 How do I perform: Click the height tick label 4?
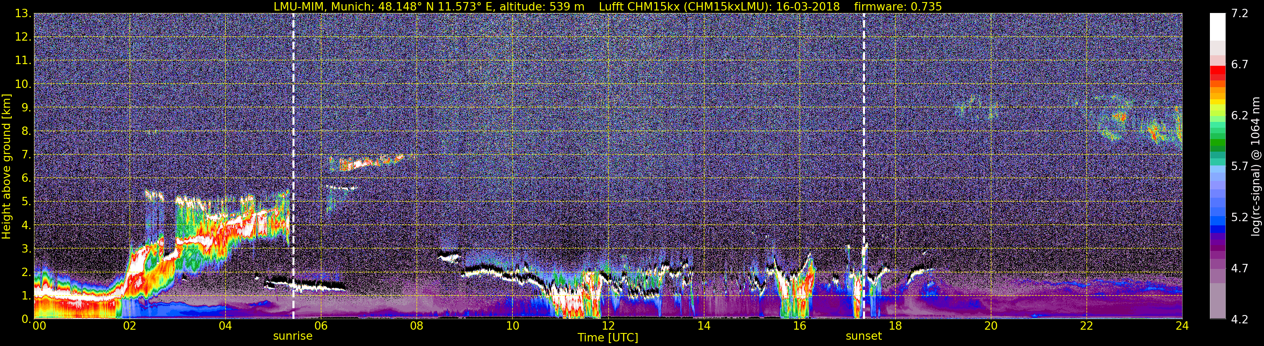[x=26, y=225]
